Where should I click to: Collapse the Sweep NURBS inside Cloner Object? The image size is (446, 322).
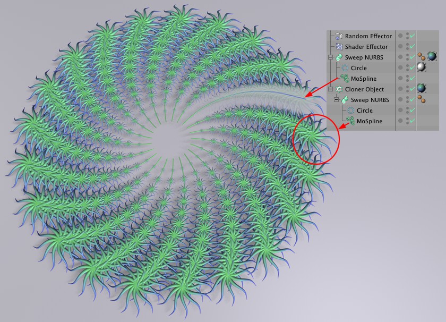tap(336, 100)
